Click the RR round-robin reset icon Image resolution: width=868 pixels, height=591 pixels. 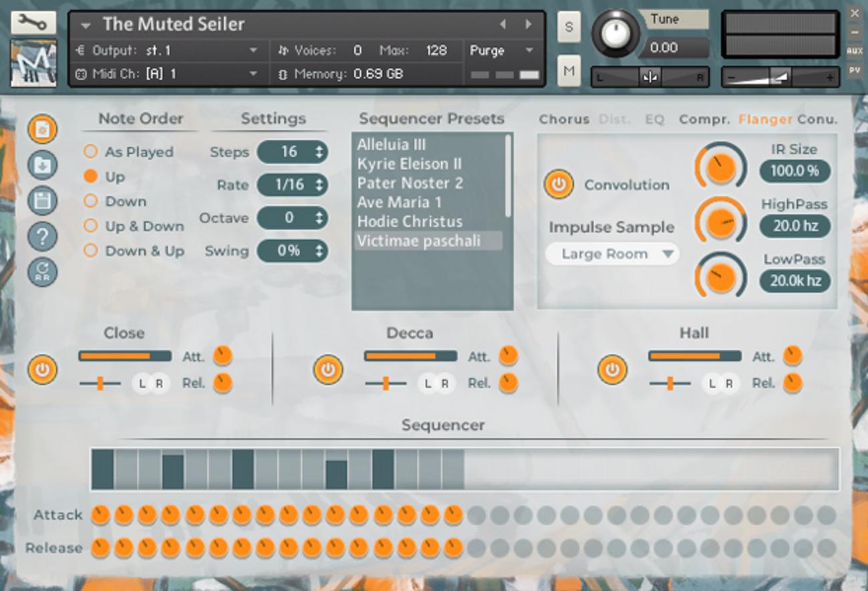click(x=42, y=272)
